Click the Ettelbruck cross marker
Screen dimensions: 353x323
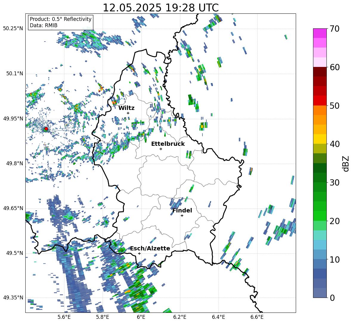[x=161, y=149]
